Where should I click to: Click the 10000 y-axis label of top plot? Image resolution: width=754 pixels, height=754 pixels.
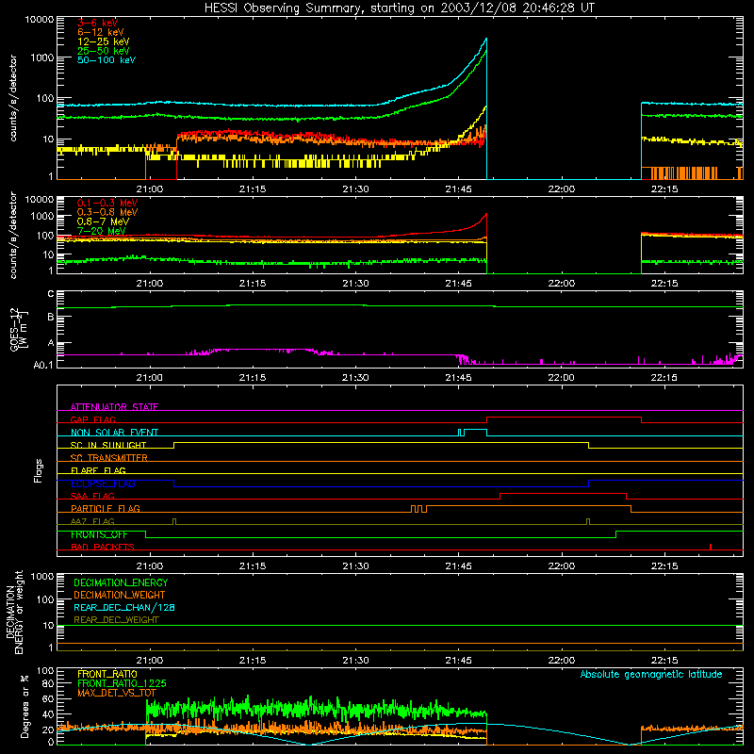tap(40, 20)
